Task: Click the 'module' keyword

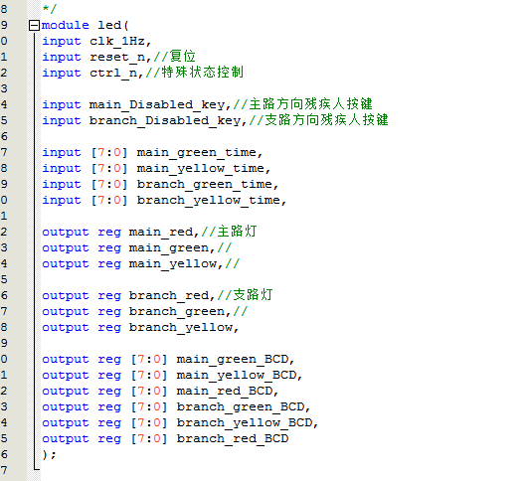Action: pyautogui.click(x=66, y=25)
